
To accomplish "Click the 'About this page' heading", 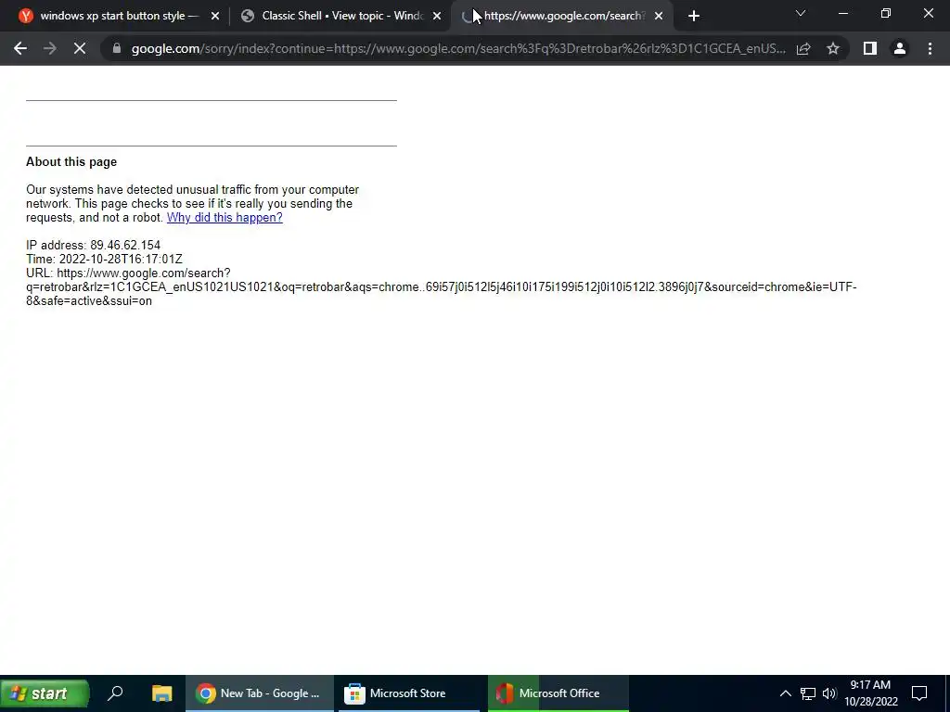I will (71, 161).
